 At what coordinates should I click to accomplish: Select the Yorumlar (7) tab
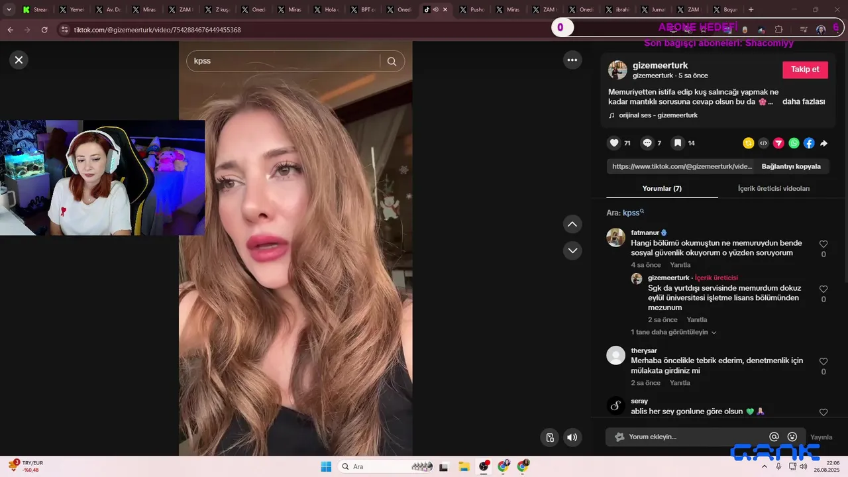tap(662, 189)
